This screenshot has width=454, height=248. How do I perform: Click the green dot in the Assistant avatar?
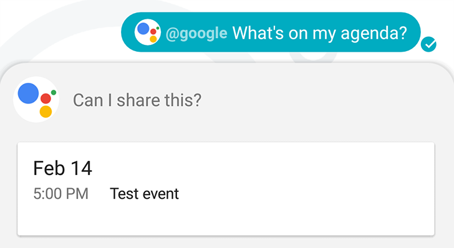pyautogui.click(x=54, y=93)
